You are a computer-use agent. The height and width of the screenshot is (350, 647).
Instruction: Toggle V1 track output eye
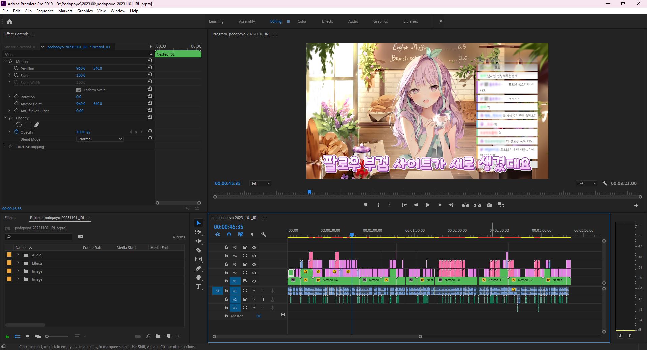[254, 281]
